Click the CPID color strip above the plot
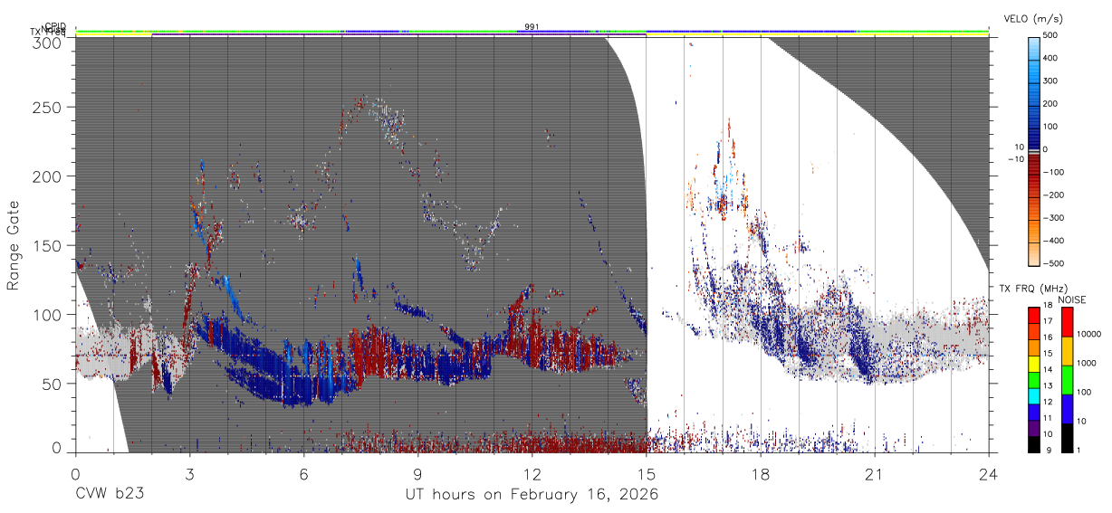Screen dimensions: 1112x513 click(x=532, y=32)
